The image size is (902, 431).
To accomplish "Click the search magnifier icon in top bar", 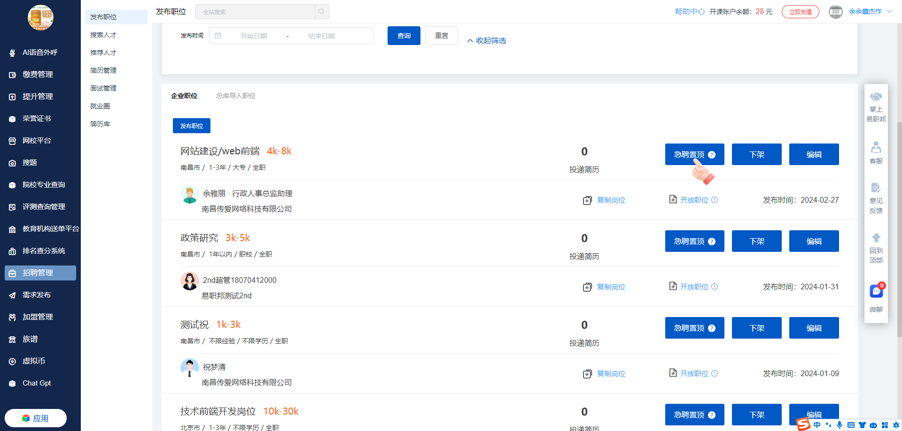I will coord(321,12).
